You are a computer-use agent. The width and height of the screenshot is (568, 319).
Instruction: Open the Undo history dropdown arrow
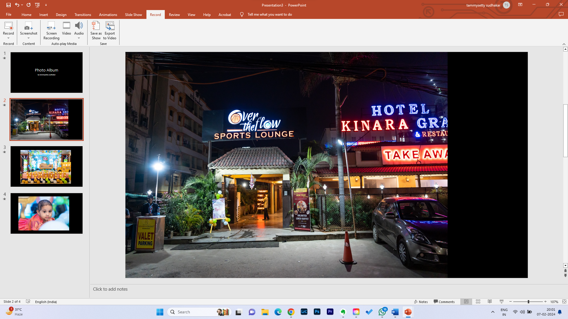[22, 5]
